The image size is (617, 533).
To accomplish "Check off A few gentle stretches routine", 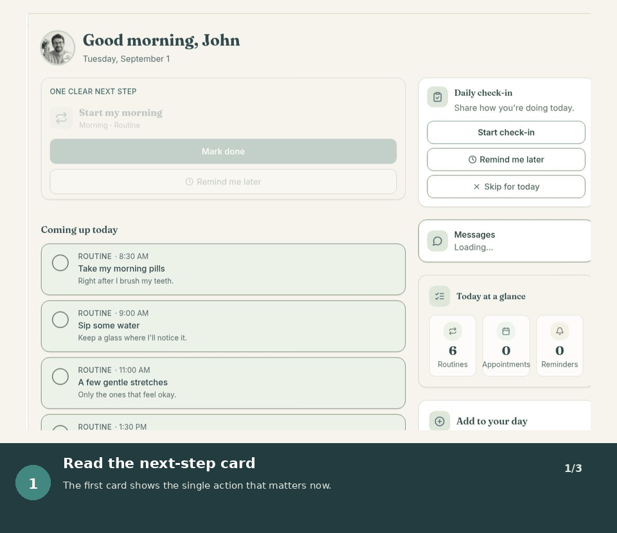I will [60, 376].
